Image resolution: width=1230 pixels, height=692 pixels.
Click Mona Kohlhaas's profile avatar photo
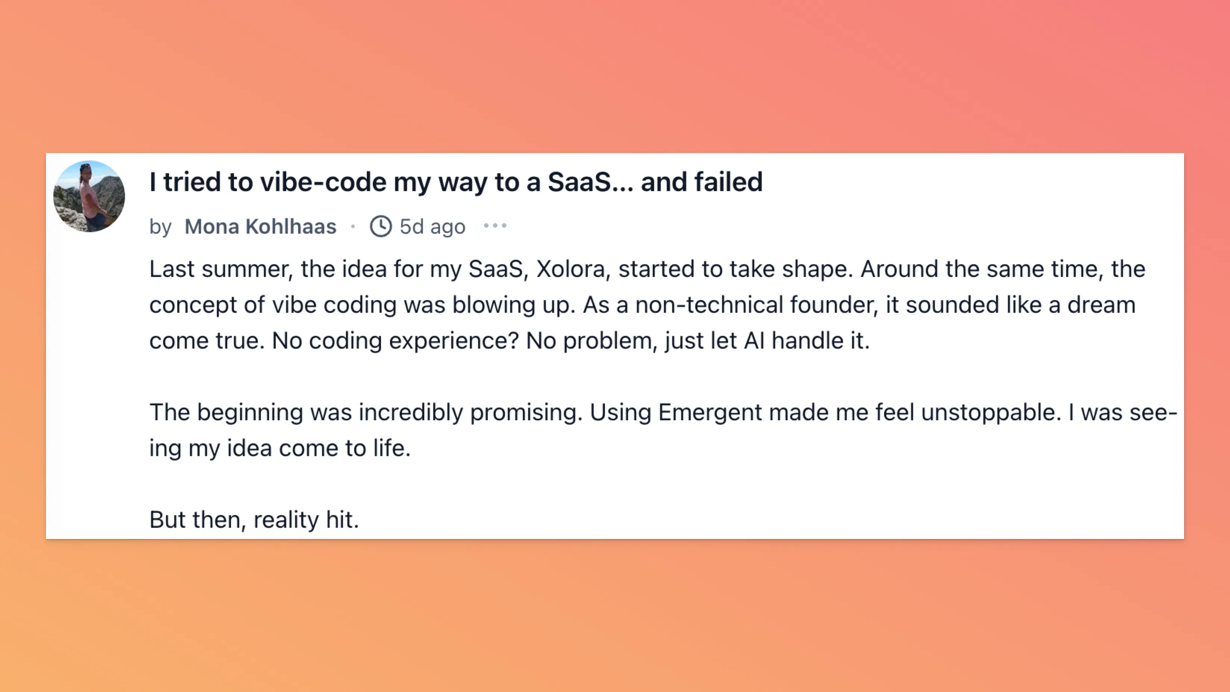point(89,196)
